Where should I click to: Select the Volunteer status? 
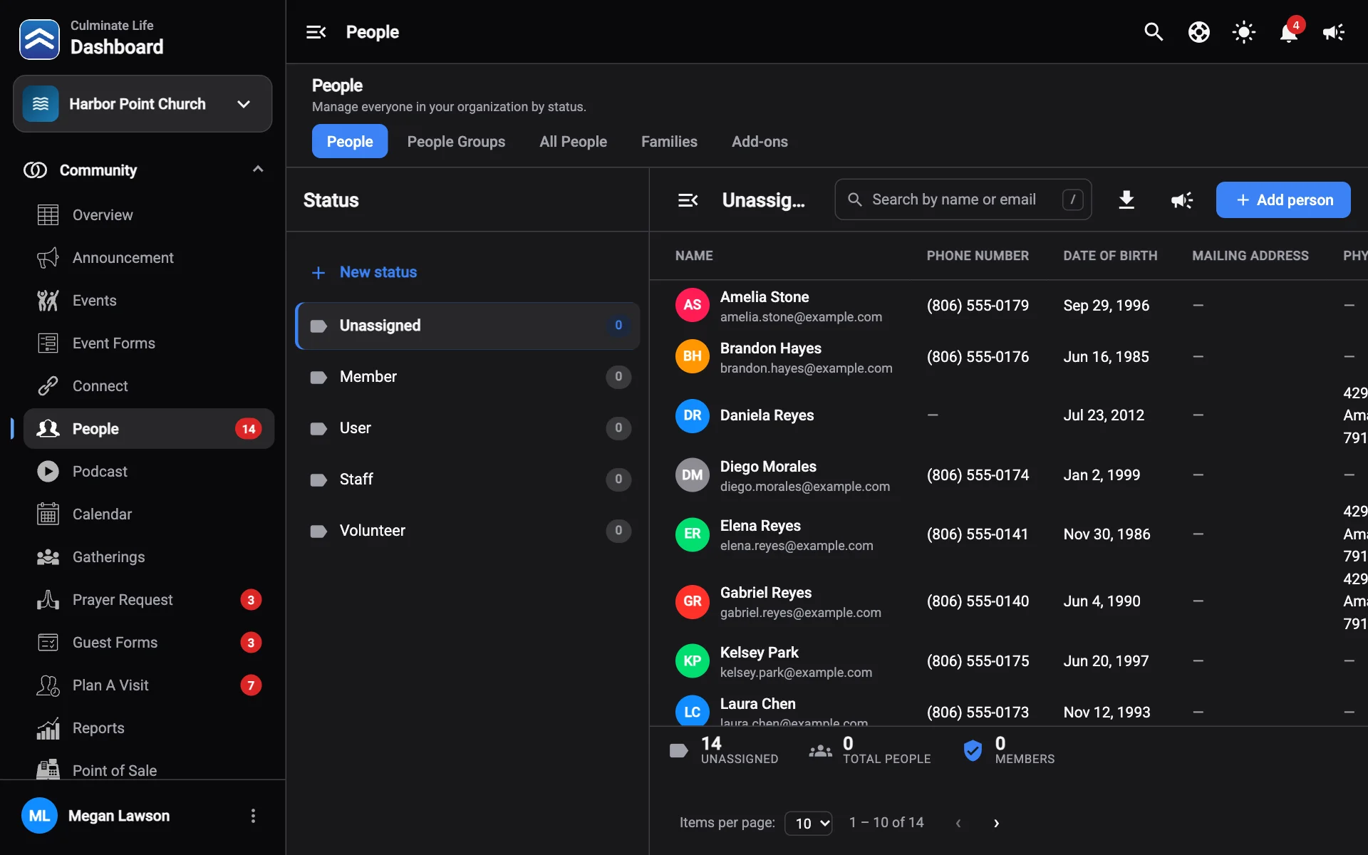click(x=467, y=531)
